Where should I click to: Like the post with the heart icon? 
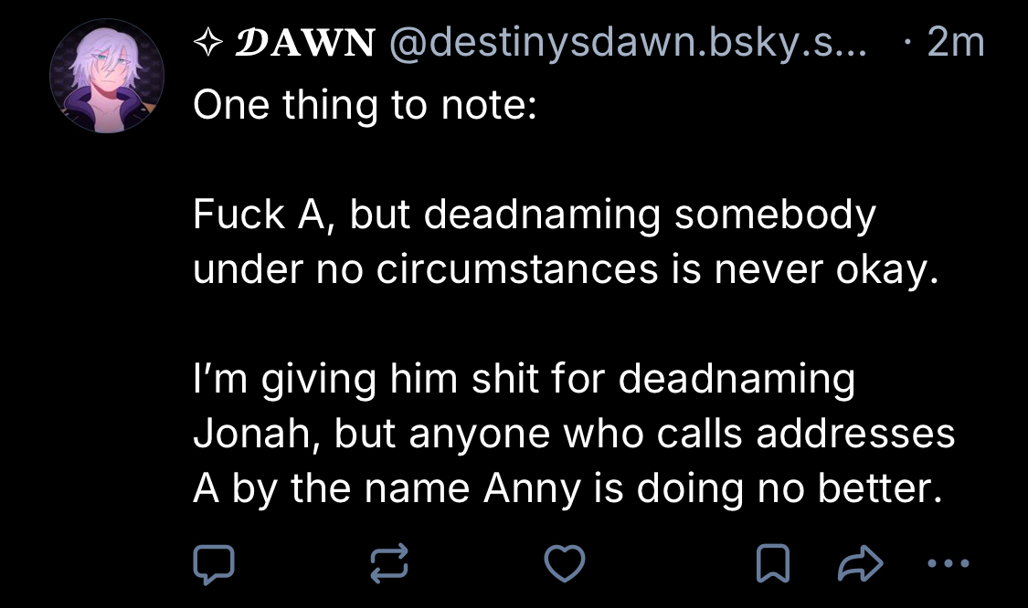pyautogui.click(x=564, y=565)
